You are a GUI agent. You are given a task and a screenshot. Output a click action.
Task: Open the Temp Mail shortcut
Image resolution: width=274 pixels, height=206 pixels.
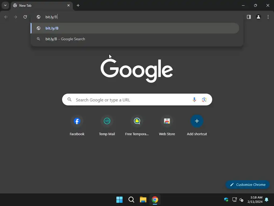click(107, 126)
